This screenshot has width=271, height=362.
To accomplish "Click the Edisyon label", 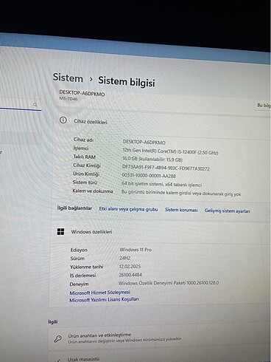I will (x=79, y=250).
